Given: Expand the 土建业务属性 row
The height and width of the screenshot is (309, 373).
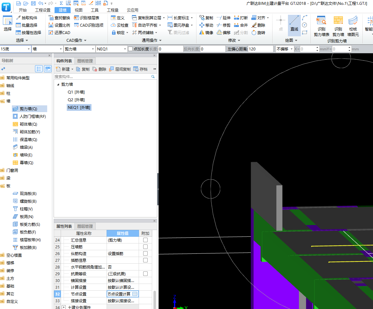Looking at the screenshot, I should click(x=64, y=307).
